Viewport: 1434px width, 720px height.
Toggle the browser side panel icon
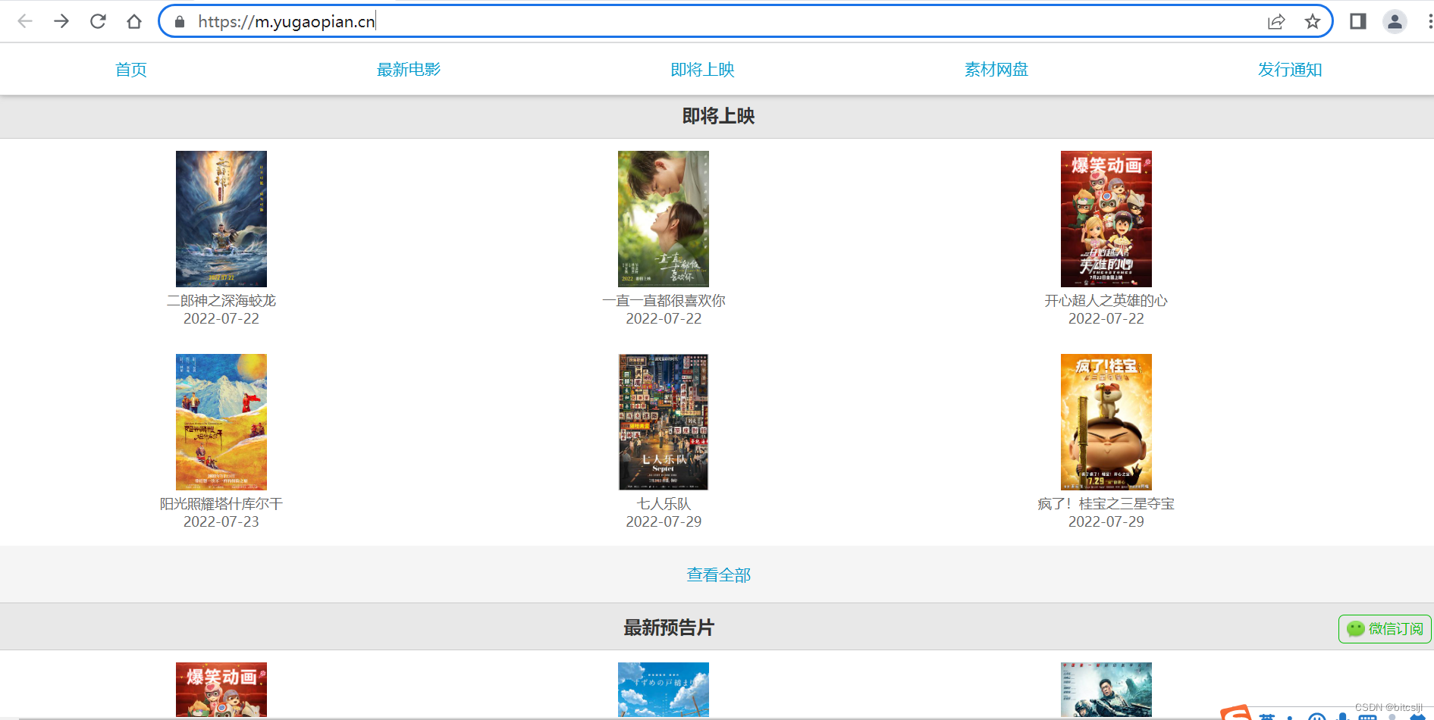(x=1358, y=21)
